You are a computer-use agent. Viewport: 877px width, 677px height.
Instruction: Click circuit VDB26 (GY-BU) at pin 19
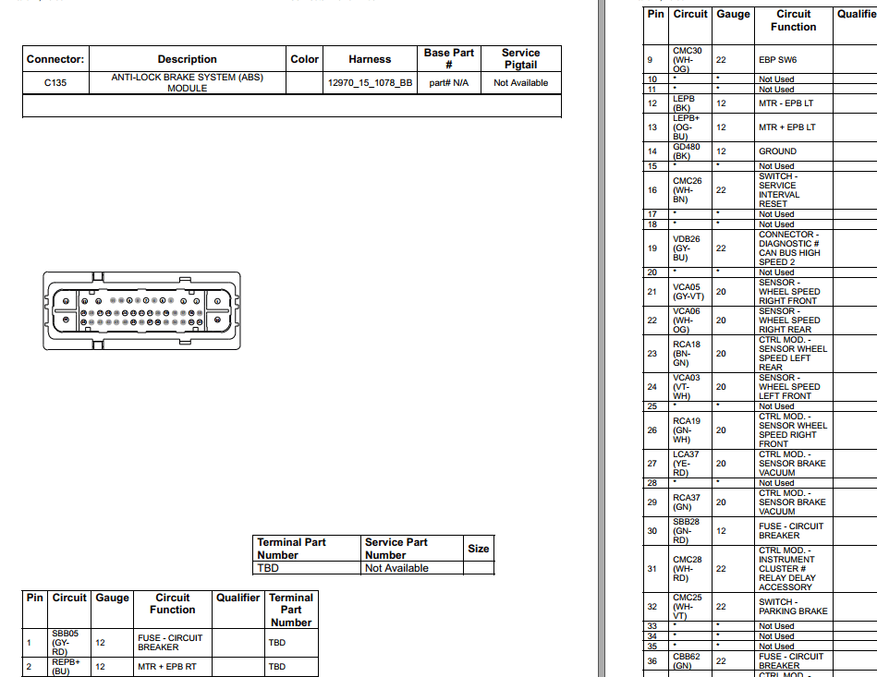(688, 248)
